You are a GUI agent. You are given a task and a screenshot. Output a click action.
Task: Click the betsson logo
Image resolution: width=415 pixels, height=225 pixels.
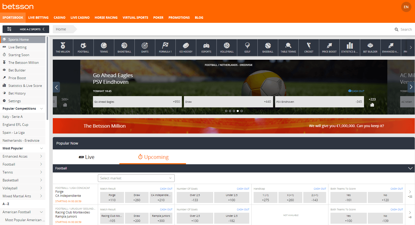point(18,6)
